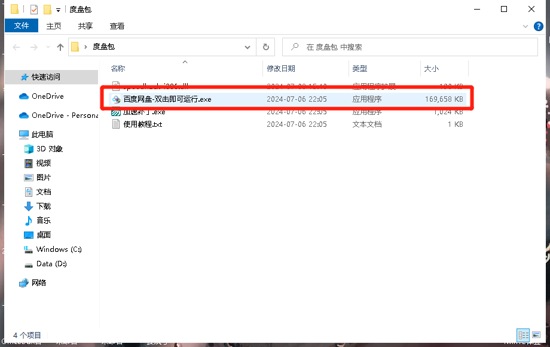
Task: Open 桌面 folder in navigation pane
Action: click(x=44, y=235)
